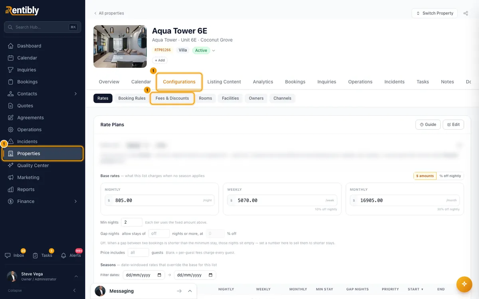
Task: Collapse the sidebar
Action: tap(42, 291)
